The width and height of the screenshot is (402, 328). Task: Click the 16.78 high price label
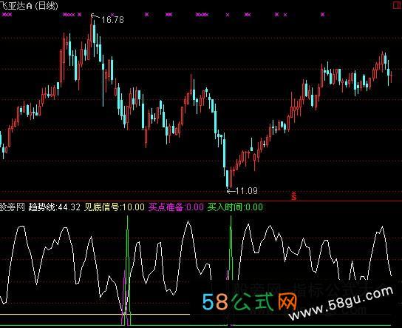(x=112, y=19)
